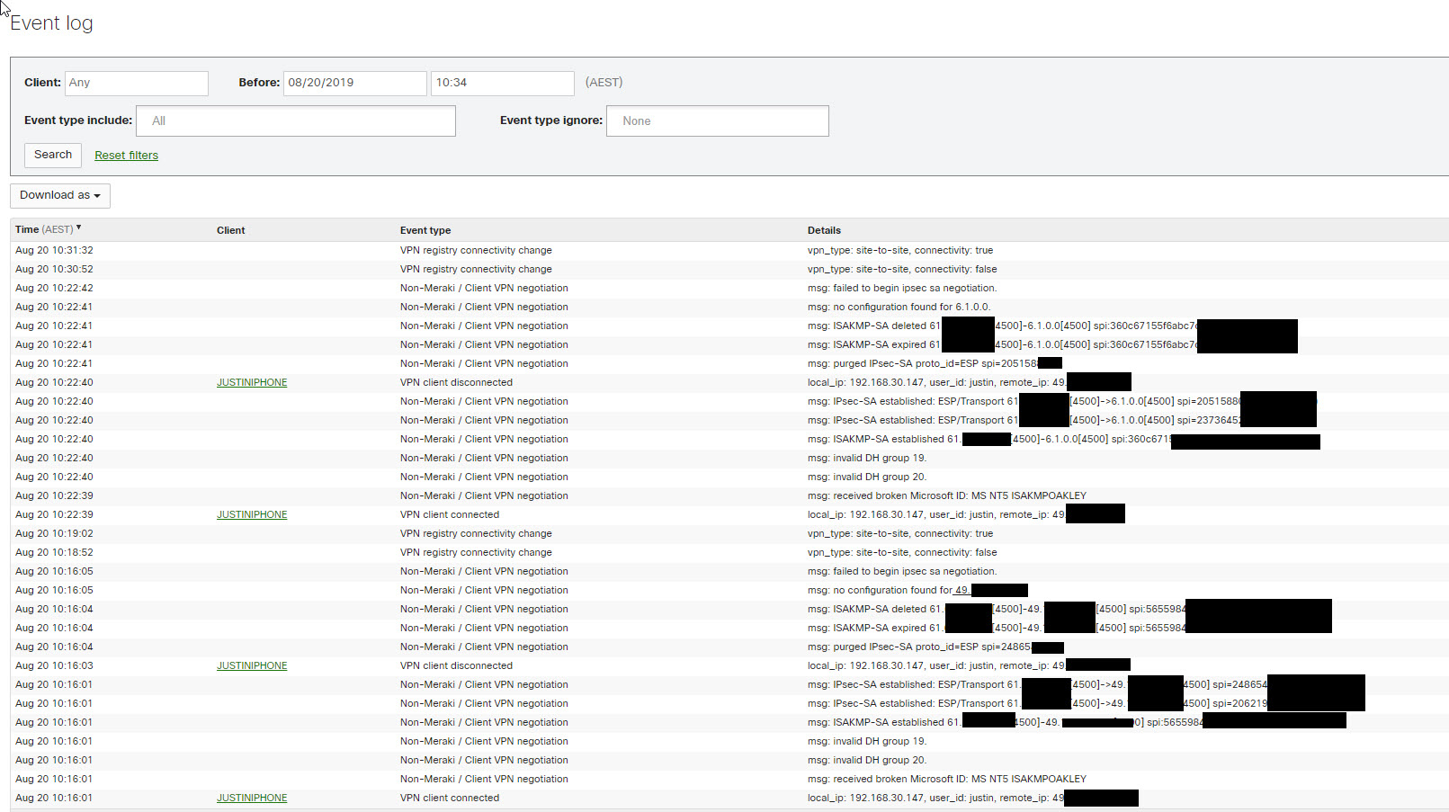
Task: Click the Details column header
Action: point(824,230)
